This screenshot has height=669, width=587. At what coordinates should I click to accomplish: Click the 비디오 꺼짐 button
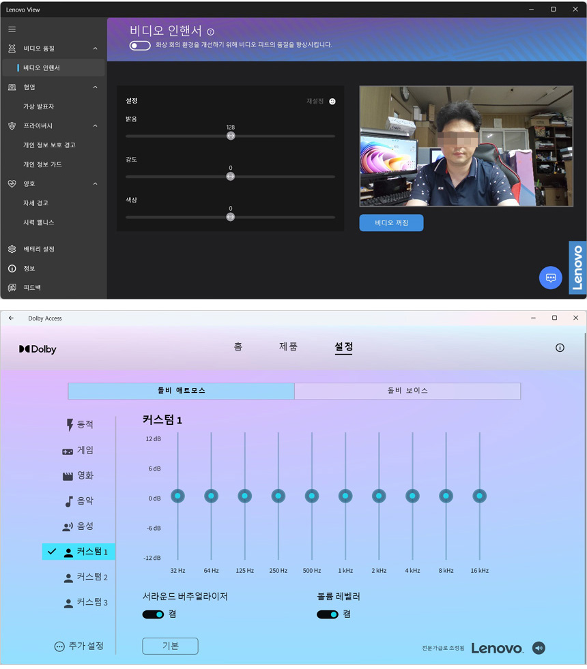[391, 223]
